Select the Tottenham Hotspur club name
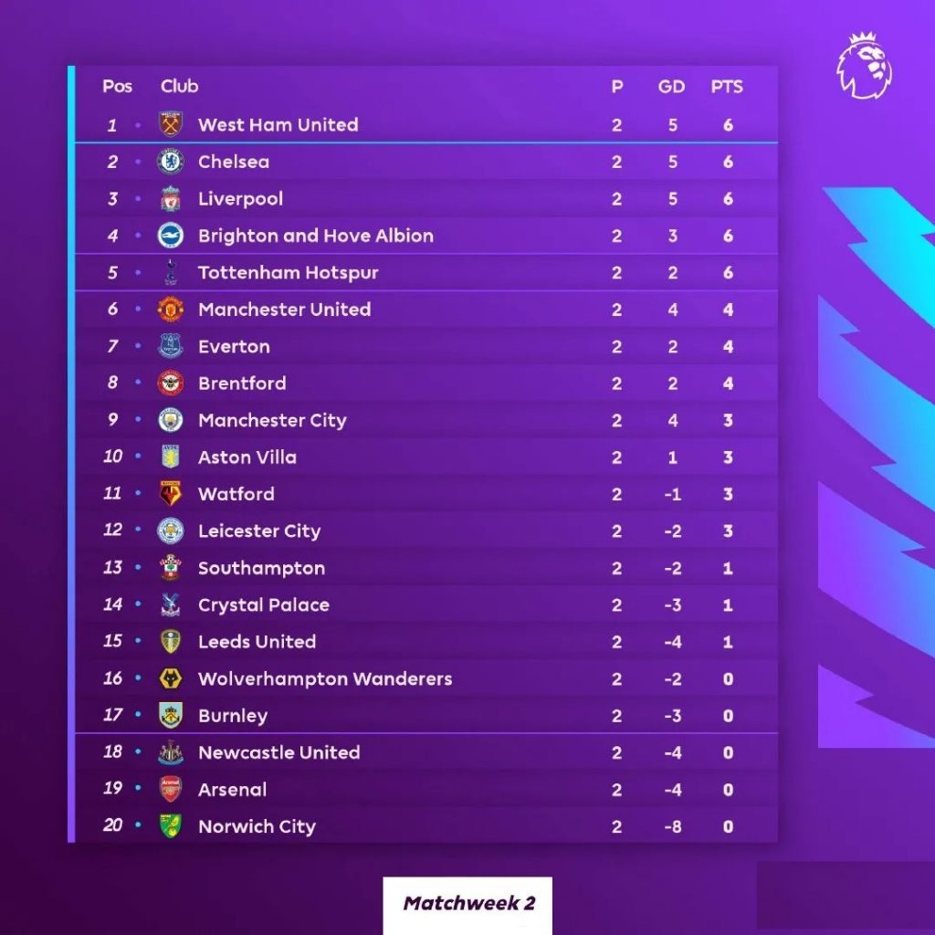 [288, 273]
